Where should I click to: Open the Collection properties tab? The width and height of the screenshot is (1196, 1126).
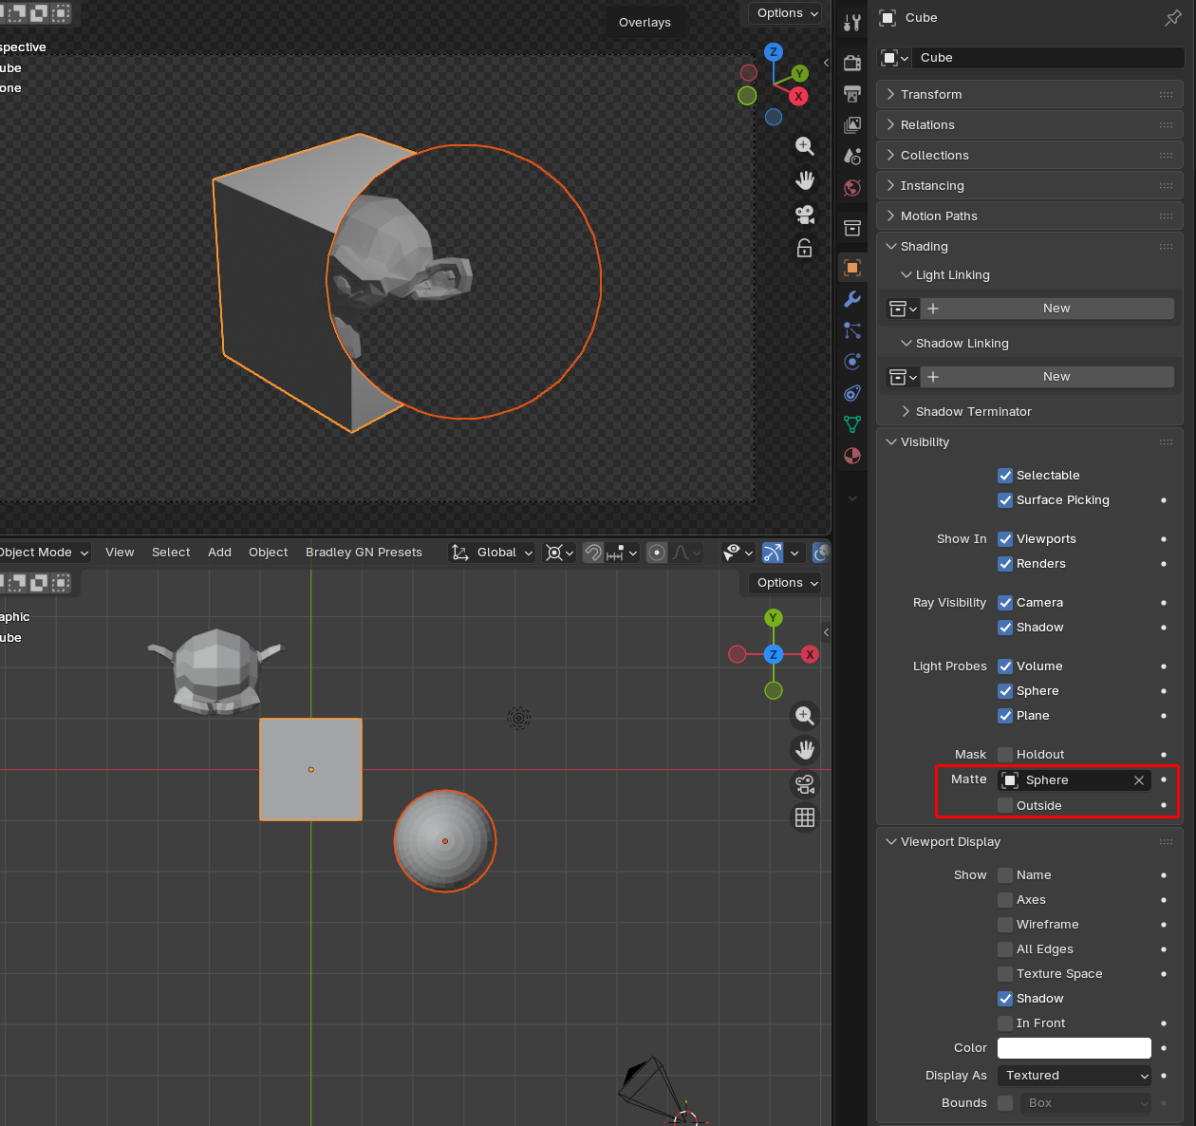[x=852, y=228]
